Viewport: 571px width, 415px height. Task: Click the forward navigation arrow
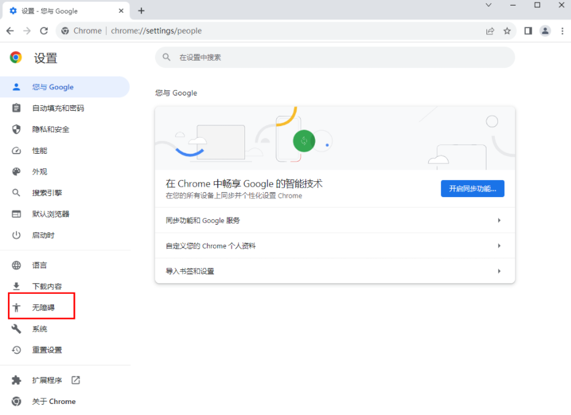27,31
